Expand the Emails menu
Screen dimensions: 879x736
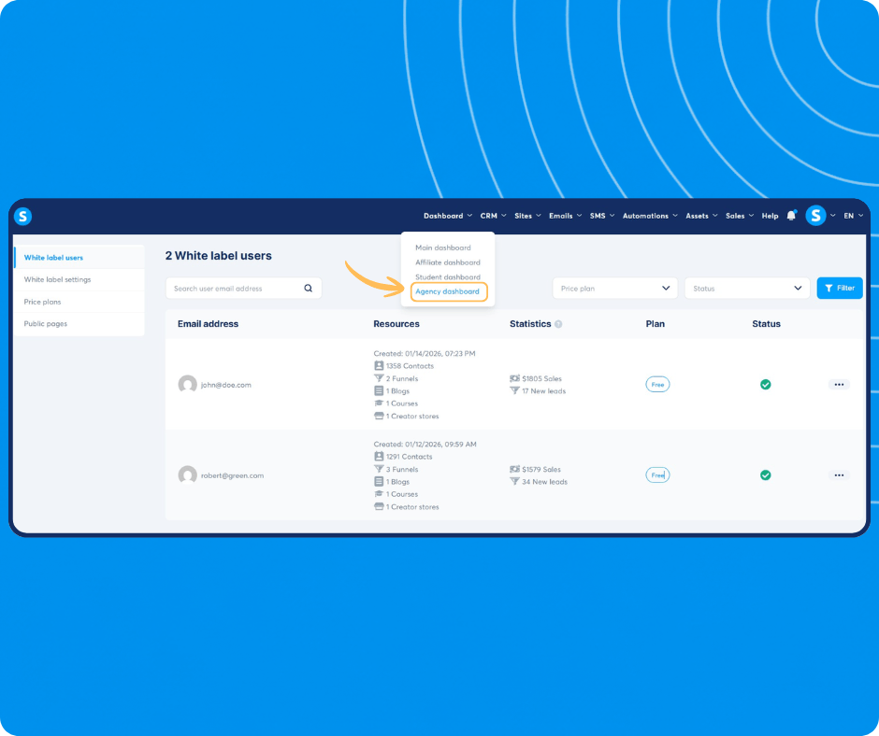565,216
